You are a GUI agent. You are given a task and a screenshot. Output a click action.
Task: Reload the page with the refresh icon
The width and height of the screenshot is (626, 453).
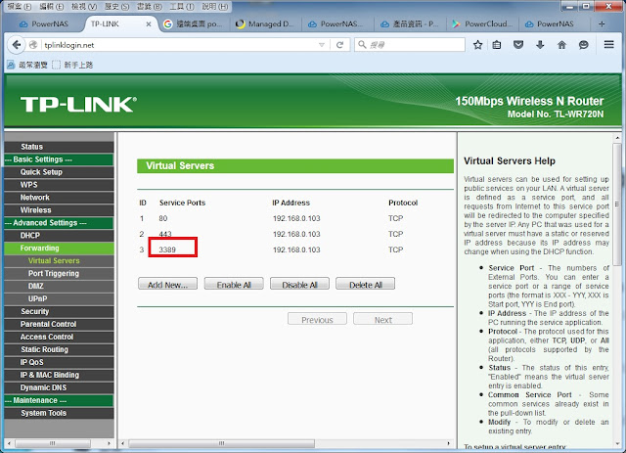click(339, 45)
